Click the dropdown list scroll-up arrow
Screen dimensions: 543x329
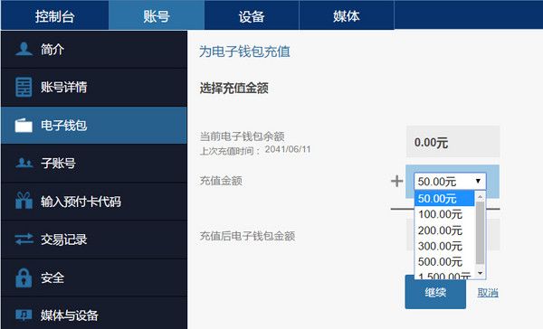pyautogui.click(x=480, y=196)
